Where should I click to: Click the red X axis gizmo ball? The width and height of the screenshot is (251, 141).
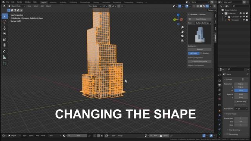[181, 20]
